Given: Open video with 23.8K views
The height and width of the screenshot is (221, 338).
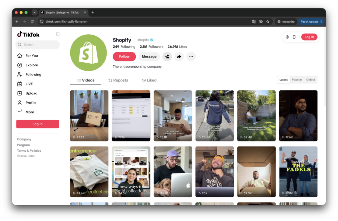Looking at the screenshot, I should (x=215, y=116).
